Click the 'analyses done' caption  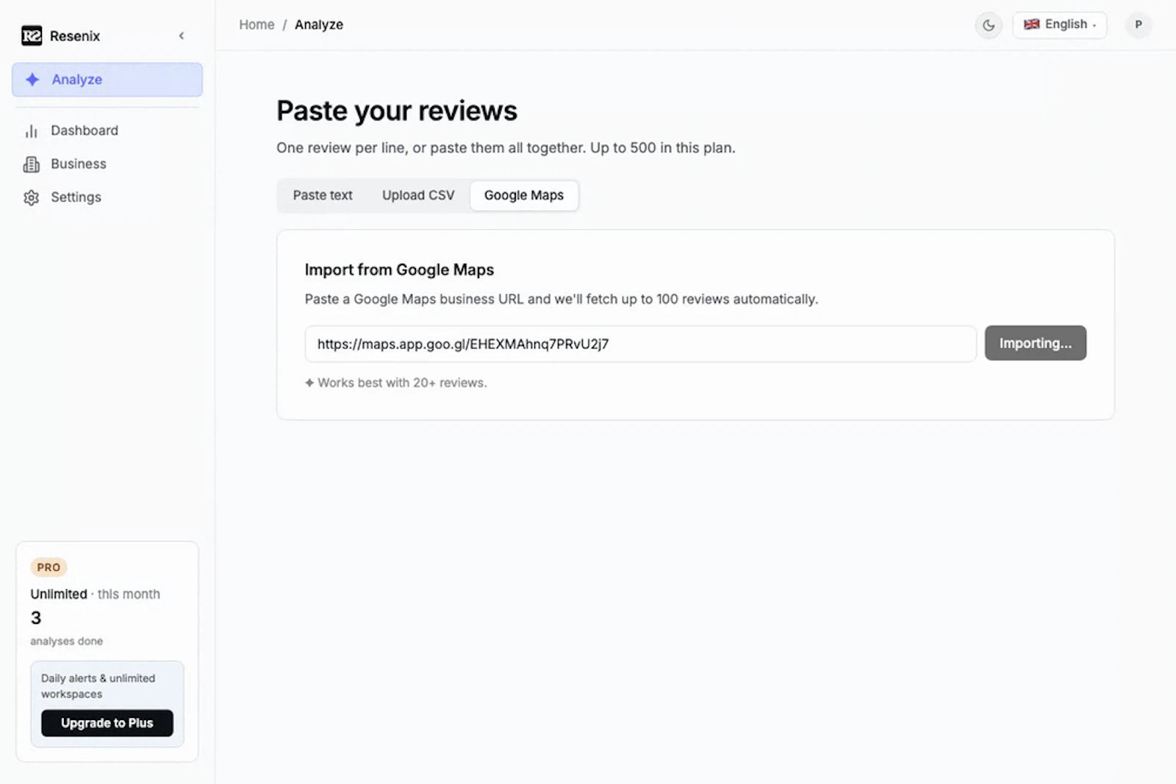67,641
